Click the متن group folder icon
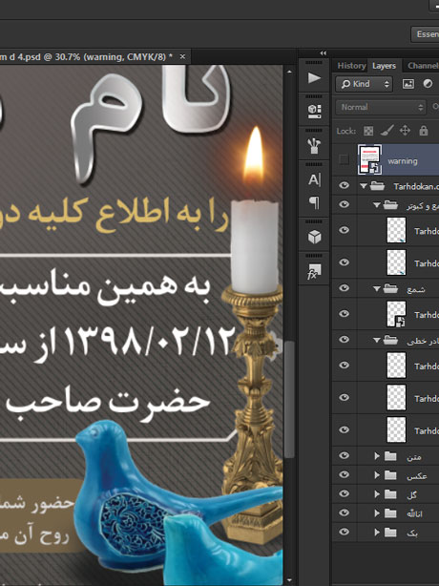Image resolution: width=439 pixels, height=586 pixels. 390,455
